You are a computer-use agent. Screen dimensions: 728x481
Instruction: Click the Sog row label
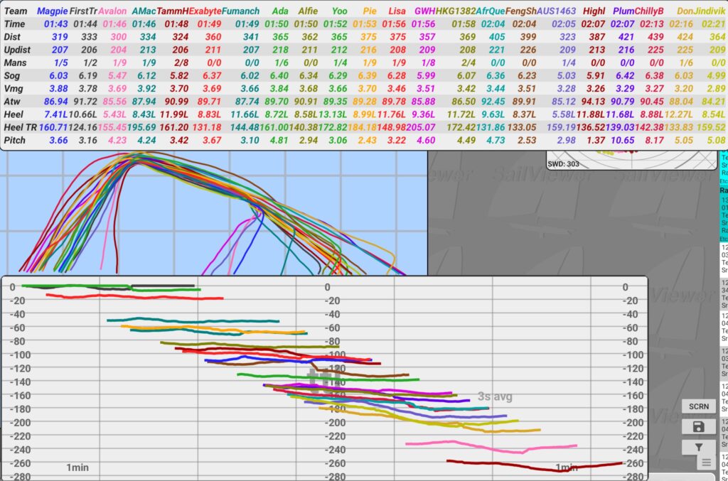coord(12,75)
